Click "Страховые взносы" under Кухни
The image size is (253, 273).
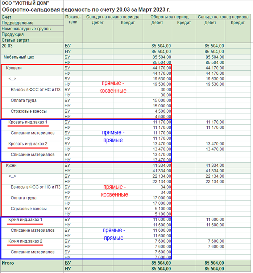[x=29, y=208]
